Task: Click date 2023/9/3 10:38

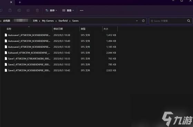Action: [62, 35]
